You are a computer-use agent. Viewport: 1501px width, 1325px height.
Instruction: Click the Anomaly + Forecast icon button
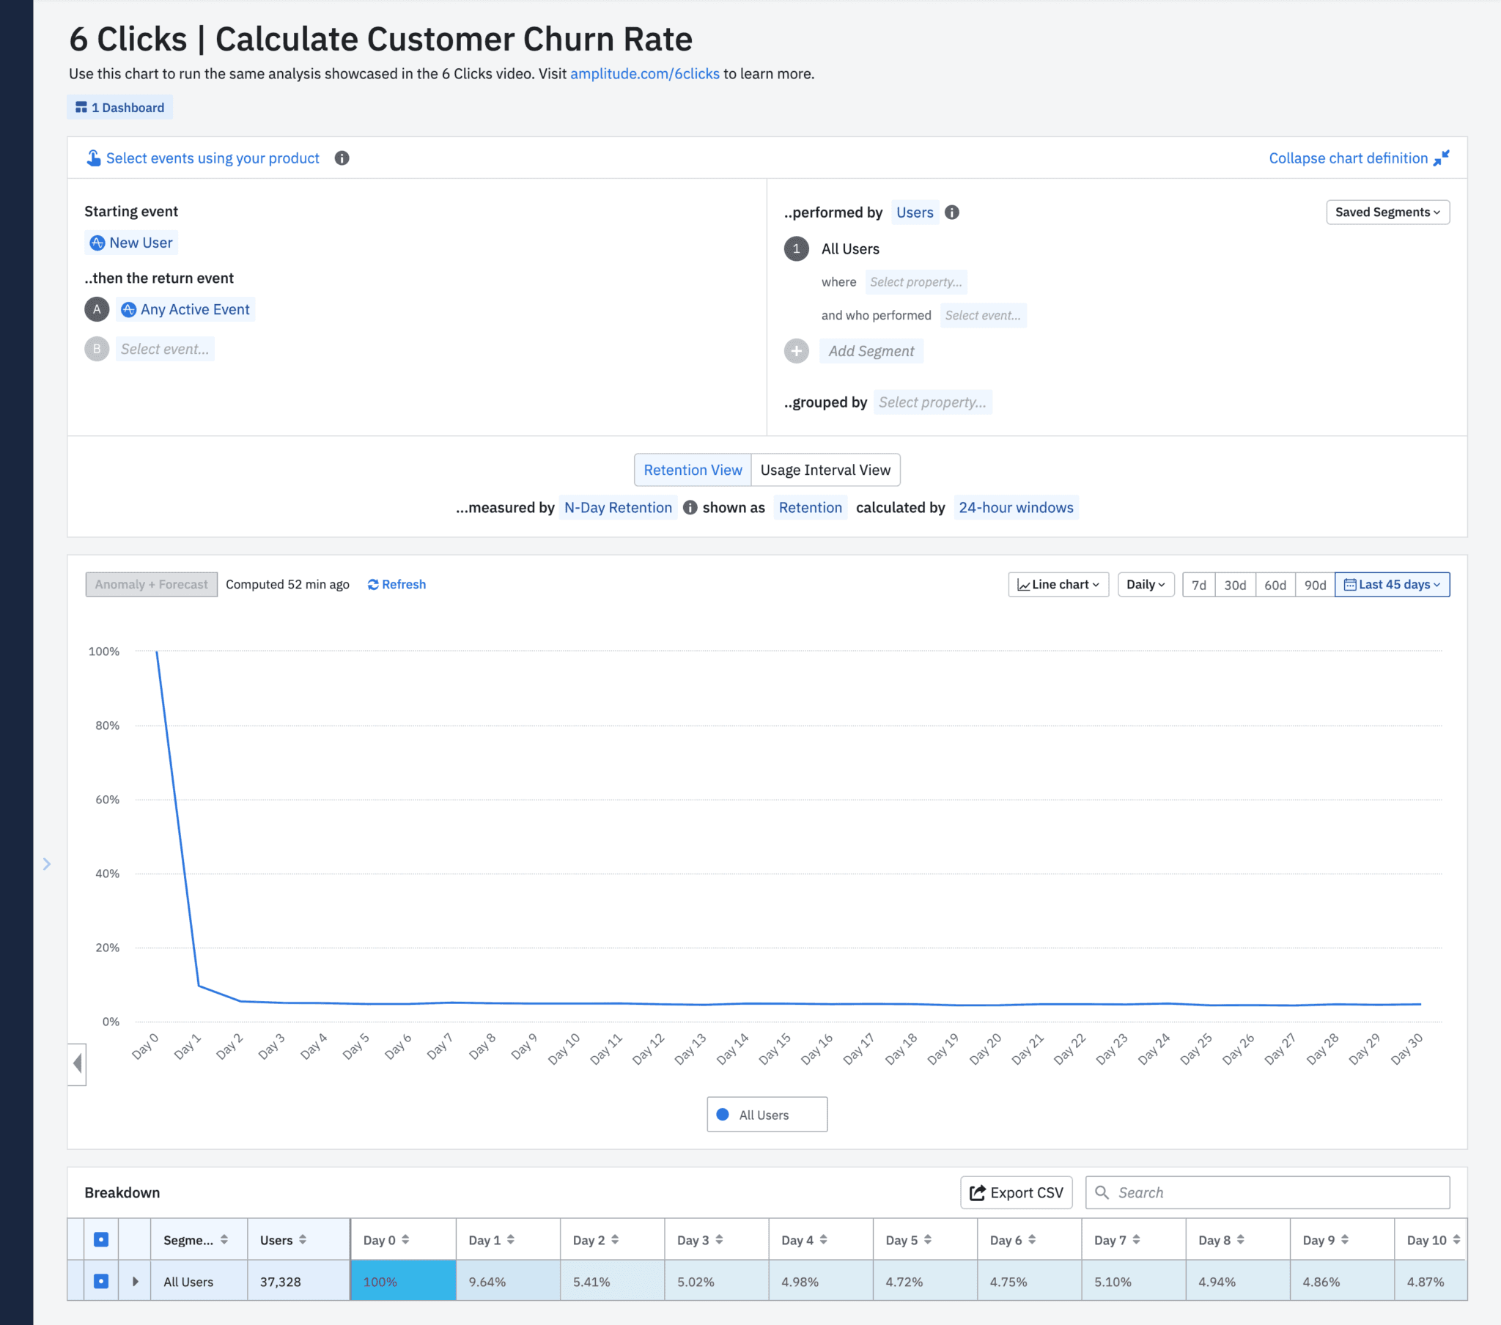(x=151, y=585)
